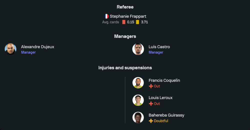Click the yellow doubtful cross under Bahereba Guirassy
The image size is (250, 130).
click(151, 121)
